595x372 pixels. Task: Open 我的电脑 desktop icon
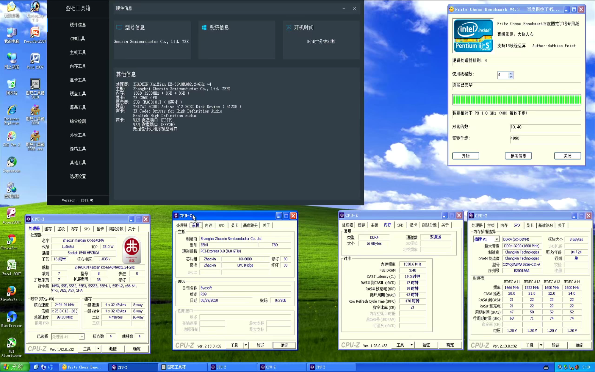click(x=12, y=35)
